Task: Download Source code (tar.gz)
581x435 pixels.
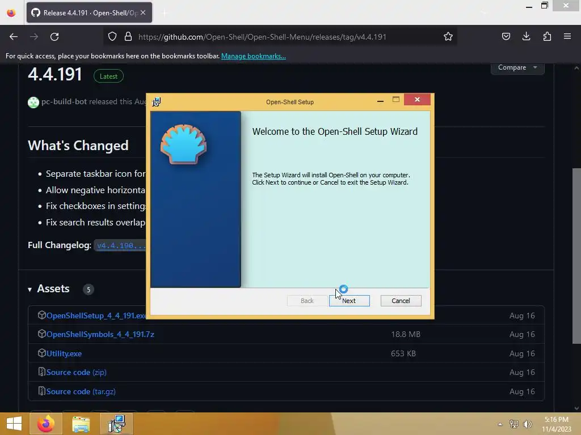Action: (x=81, y=391)
